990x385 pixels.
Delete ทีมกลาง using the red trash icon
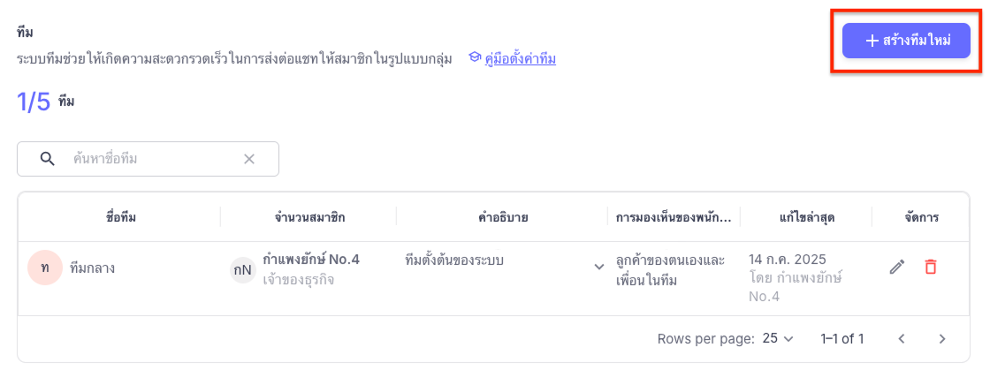pyautogui.click(x=930, y=267)
